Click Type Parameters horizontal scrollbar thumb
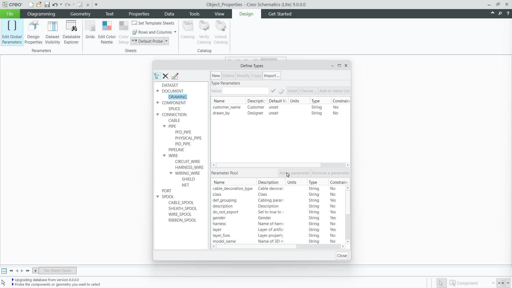The width and height of the screenshot is (512, 288). (268, 165)
